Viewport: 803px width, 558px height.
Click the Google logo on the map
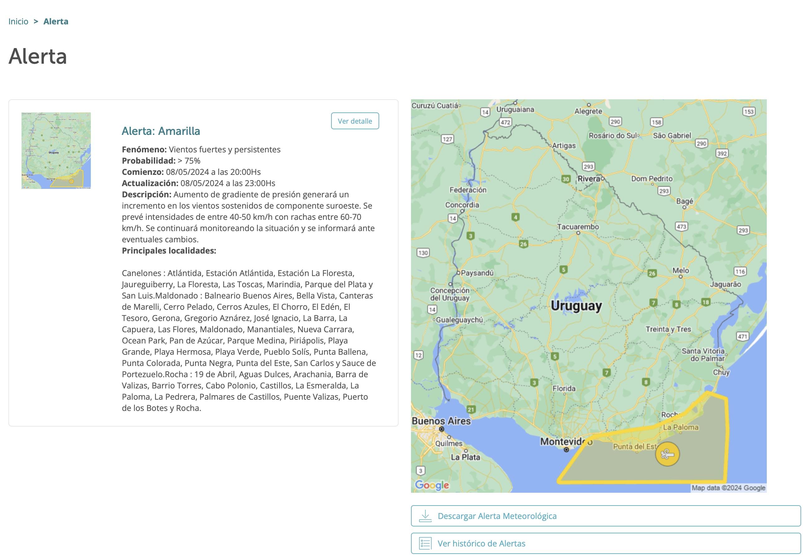432,485
